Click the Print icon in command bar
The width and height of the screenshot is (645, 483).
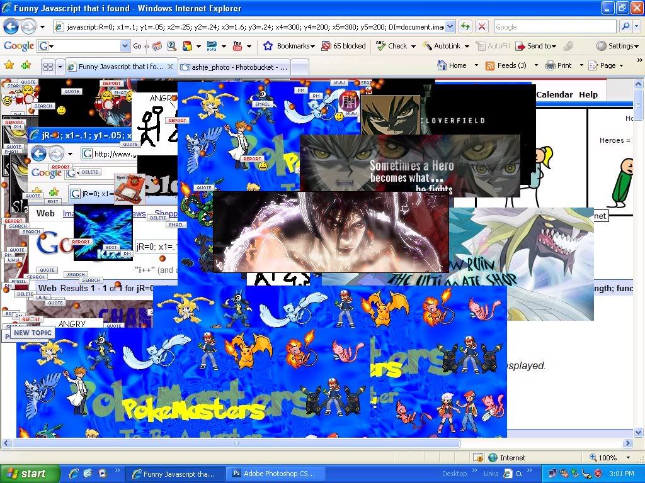(x=559, y=65)
